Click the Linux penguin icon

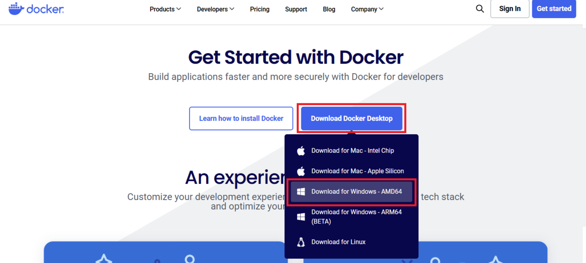pos(301,242)
